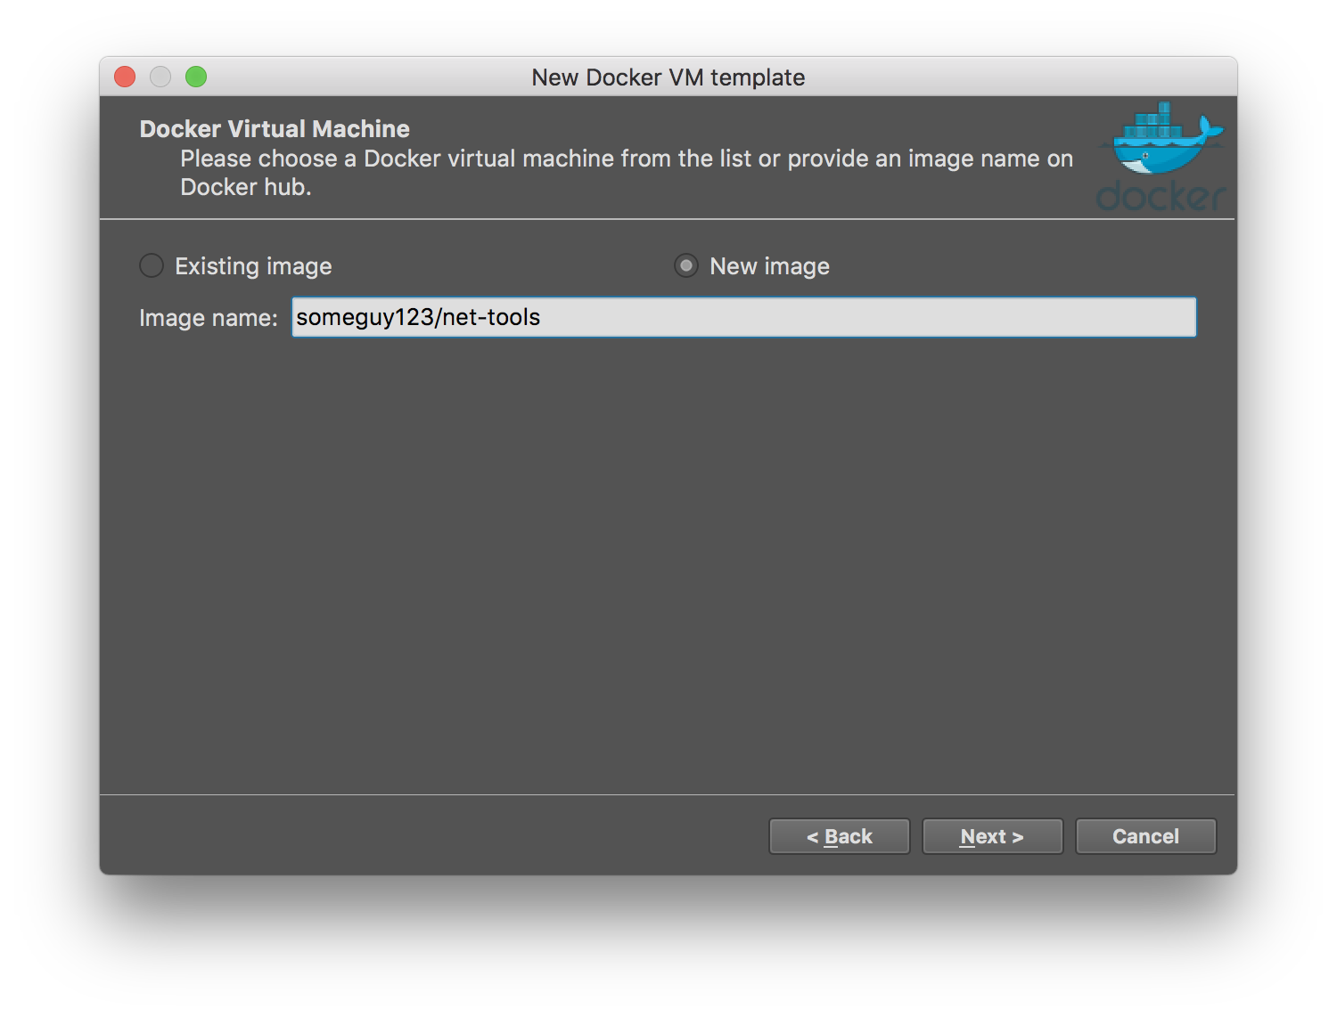The height and width of the screenshot is (1017, 1337).
Task: Click the Next button to proceed
Action: click(992, 835)
